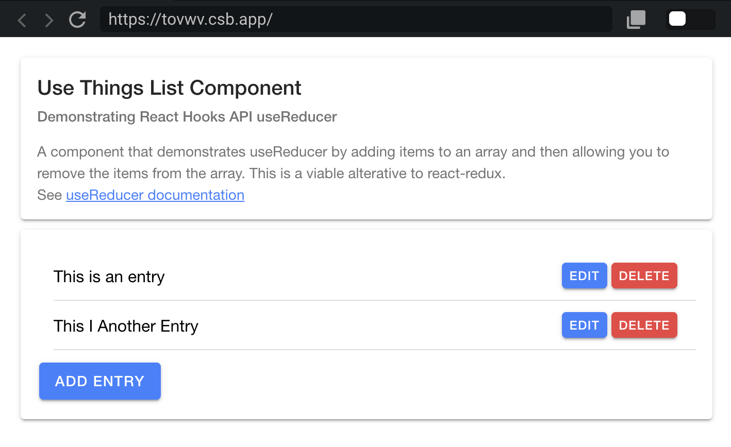
Task: Click the browser forward arrow
Action: [49, 20]
